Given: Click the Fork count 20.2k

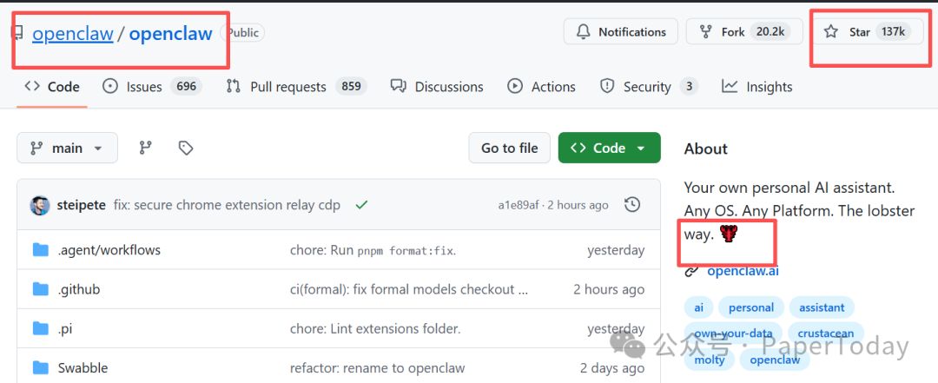Looking at the screenshot, I should coord(770,32).
